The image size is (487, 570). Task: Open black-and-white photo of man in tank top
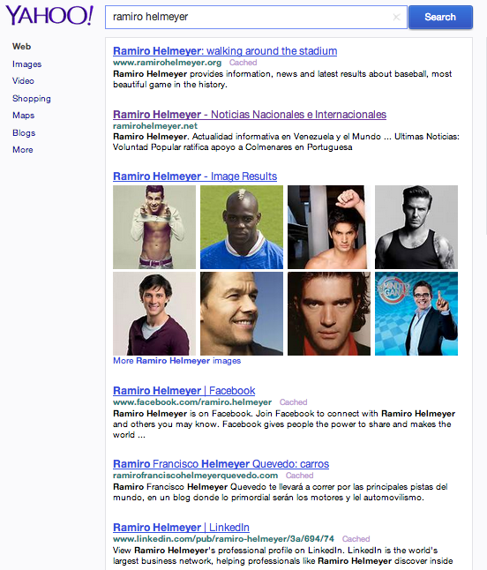(416, 227)
